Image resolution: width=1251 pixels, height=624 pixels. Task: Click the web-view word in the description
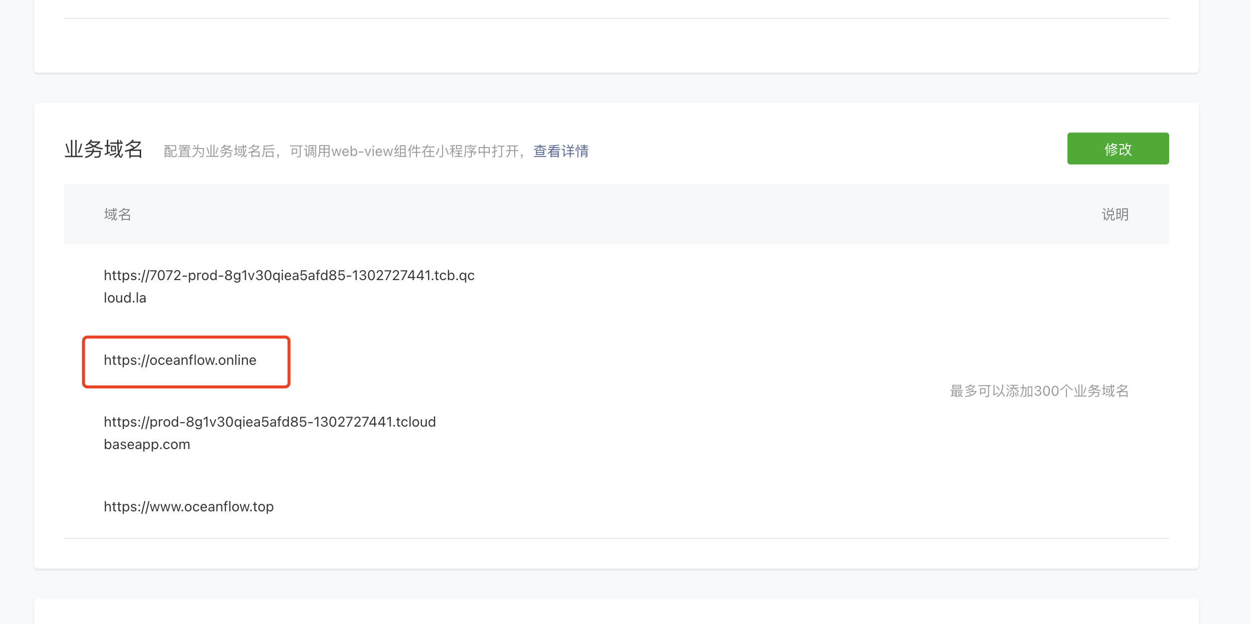click(362, 152)
